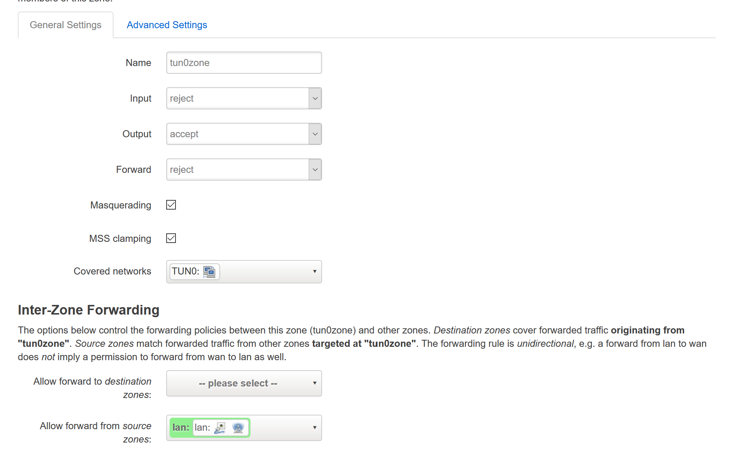Click the Covered networks dropdown arrow
Screen dimensions: 751x457
pos(314,272)
